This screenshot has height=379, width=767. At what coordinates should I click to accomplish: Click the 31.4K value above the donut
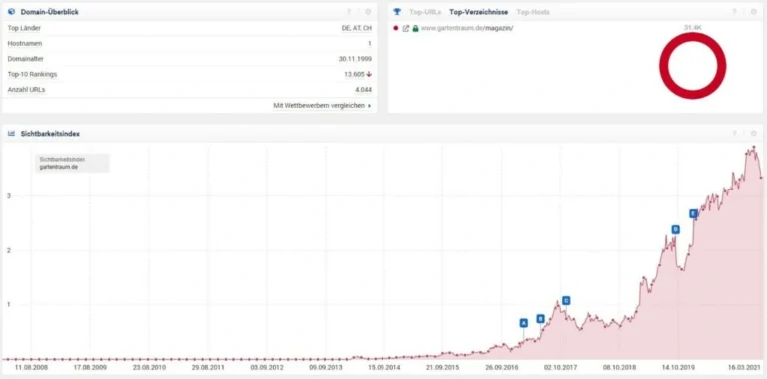tap(693, 28)
